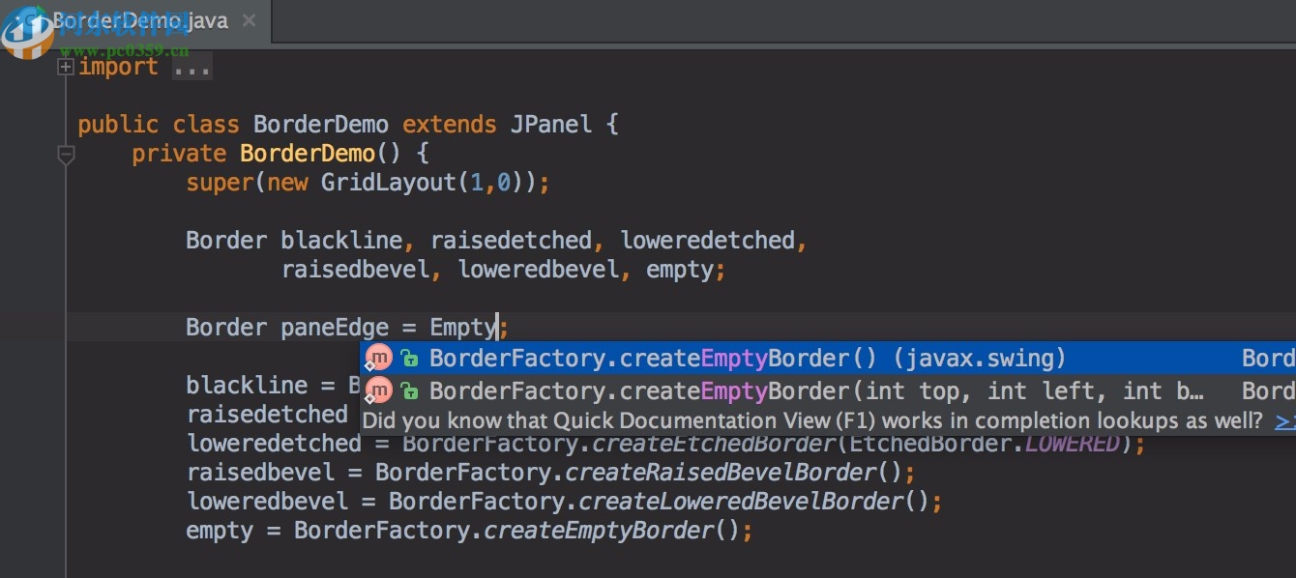Screen dimensions: 1296x578
Task: Open the quick documentation hint arrow link
Action: 1287,420
